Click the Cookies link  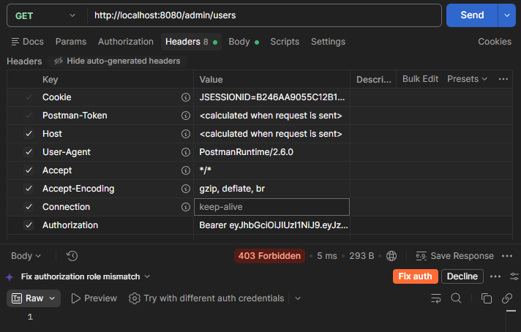[x=495, y=42]
